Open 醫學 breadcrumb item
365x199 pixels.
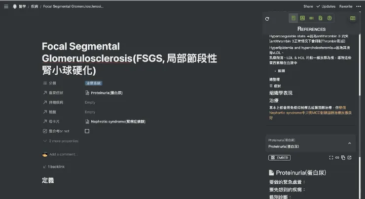click(22, 6)
